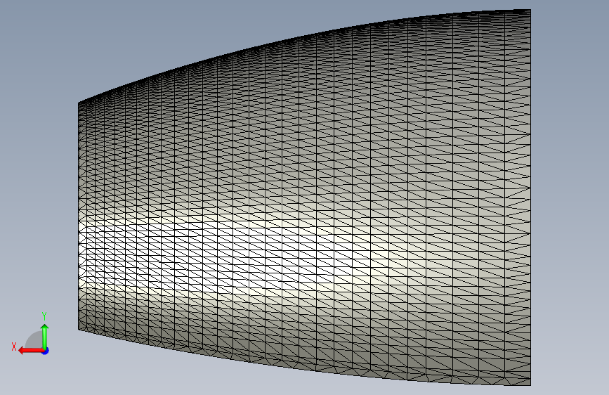Click the gray quarter-circle plane on the triad

tap(35, 341)
